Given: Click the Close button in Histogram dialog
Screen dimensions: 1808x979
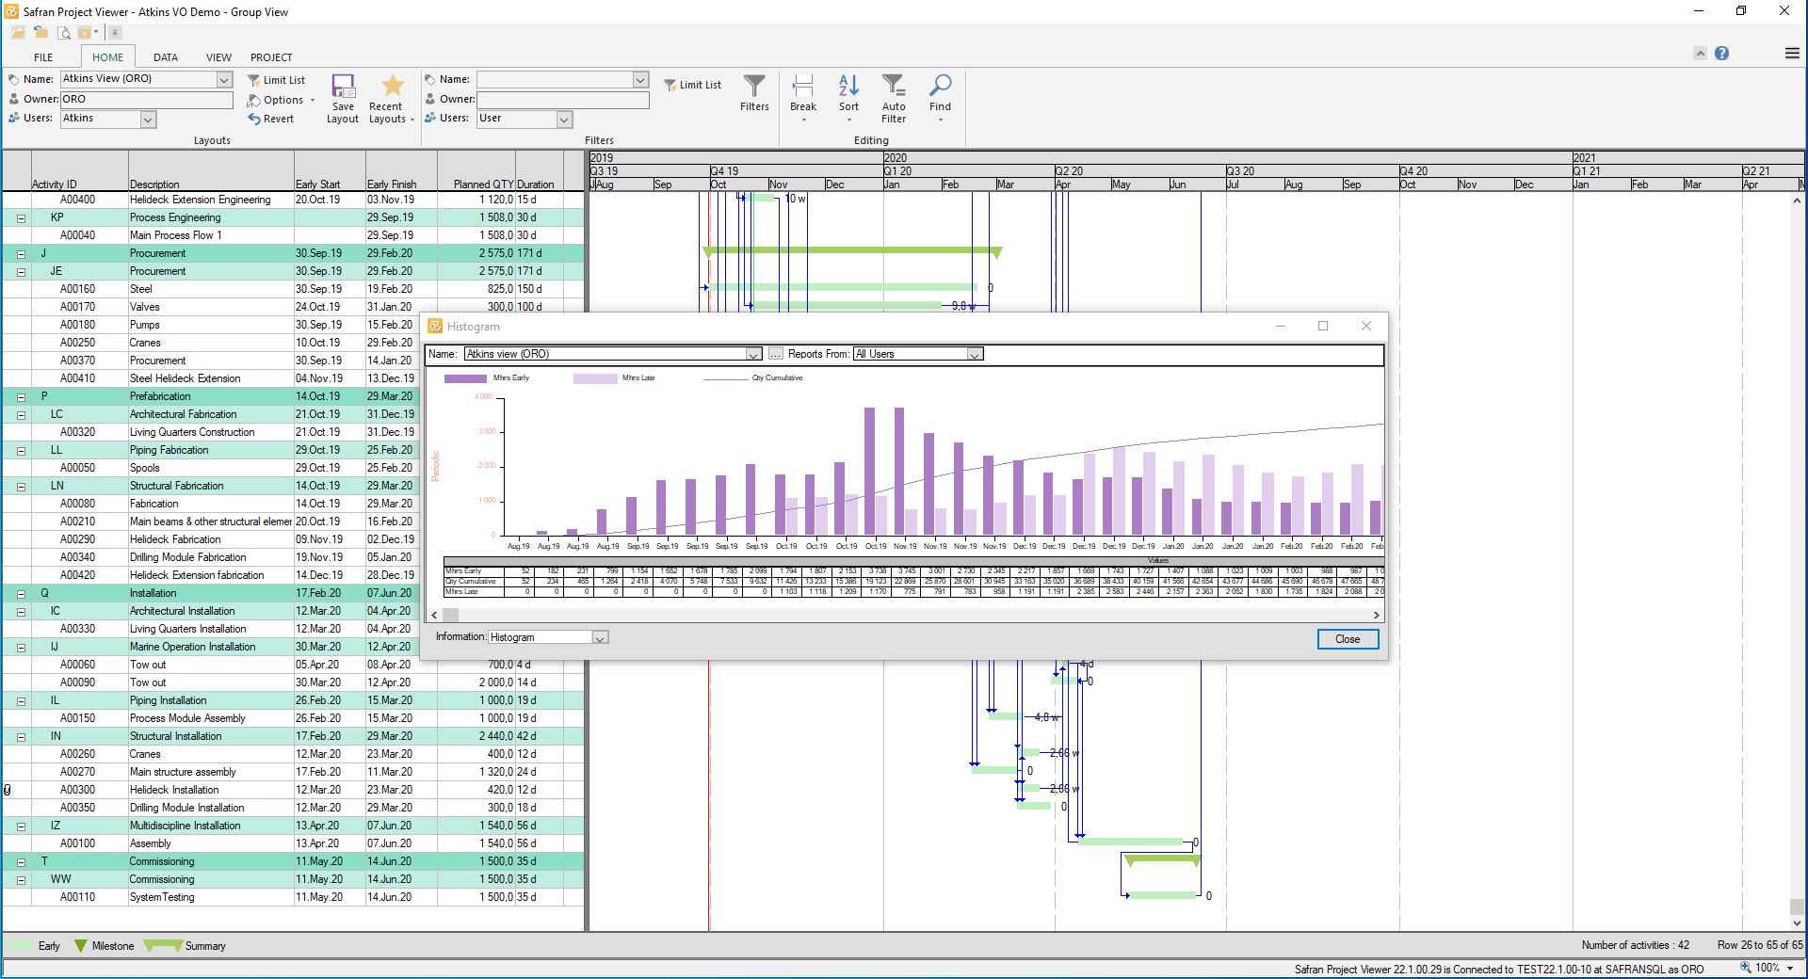Looking at the screenshot, I should coord(1348,639).
